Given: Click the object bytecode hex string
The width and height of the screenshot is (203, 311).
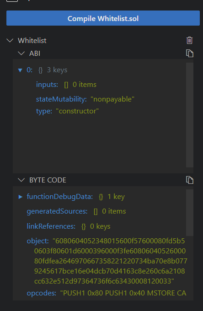Looking at the screenshot, I should [111, 261].
